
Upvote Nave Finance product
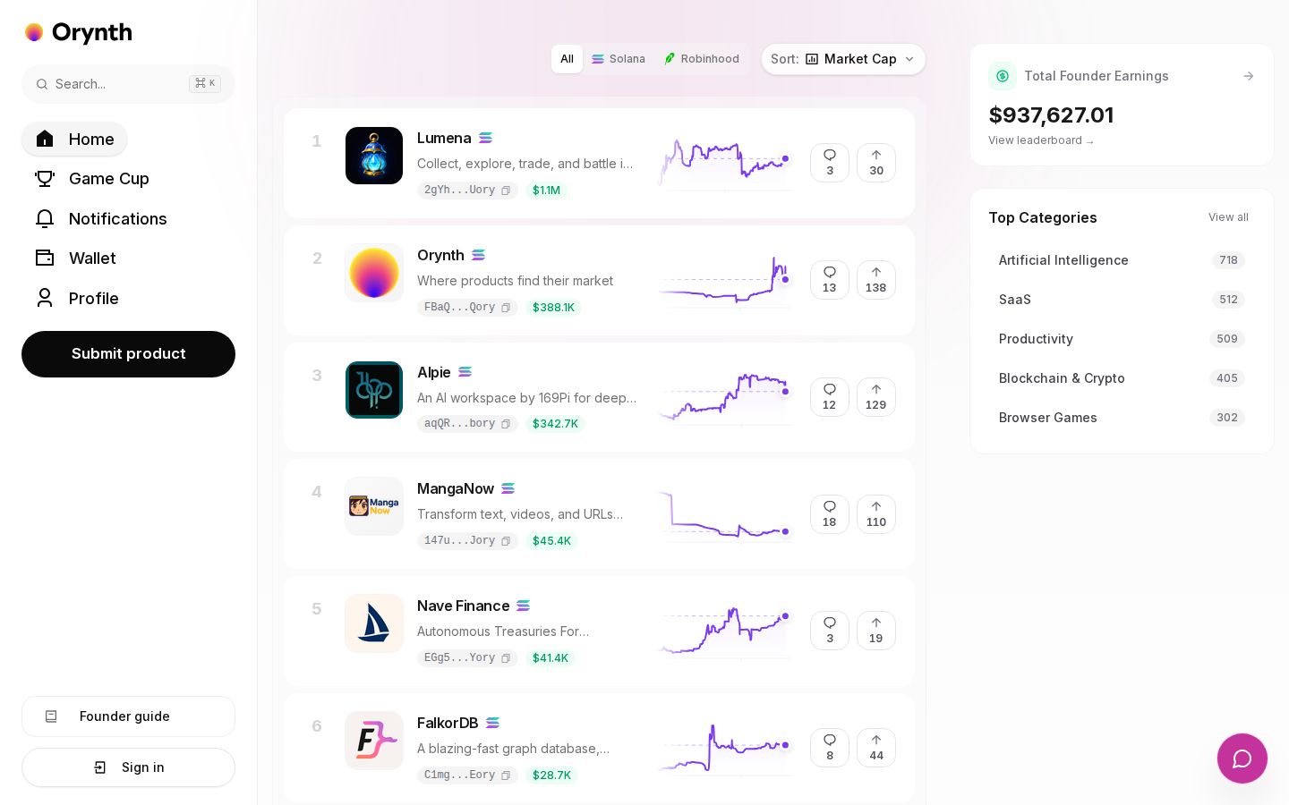[875, 631]
